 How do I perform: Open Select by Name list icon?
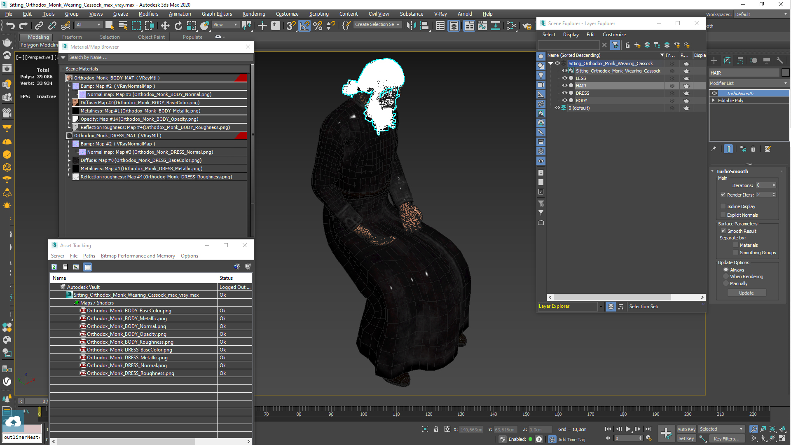[x=123, y=26]
